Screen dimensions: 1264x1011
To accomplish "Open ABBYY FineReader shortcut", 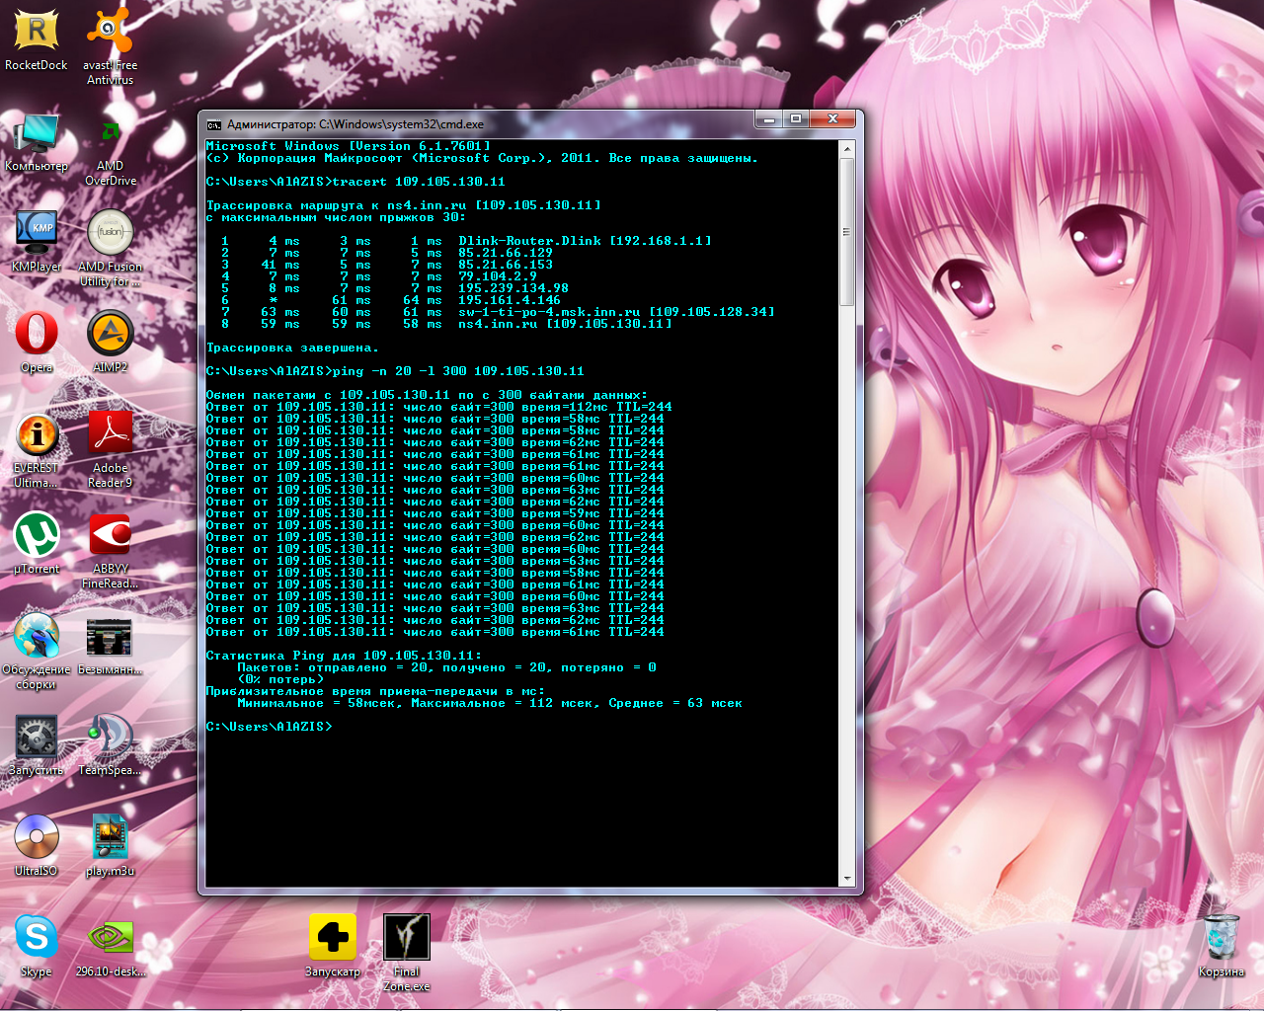I will 110,551.
